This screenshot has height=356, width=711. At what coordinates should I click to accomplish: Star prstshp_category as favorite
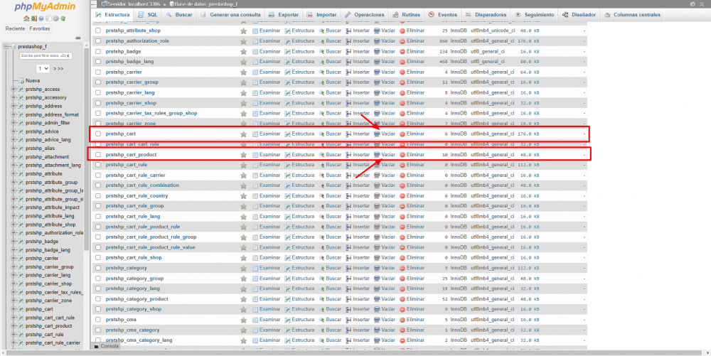(x=243, y=268)
